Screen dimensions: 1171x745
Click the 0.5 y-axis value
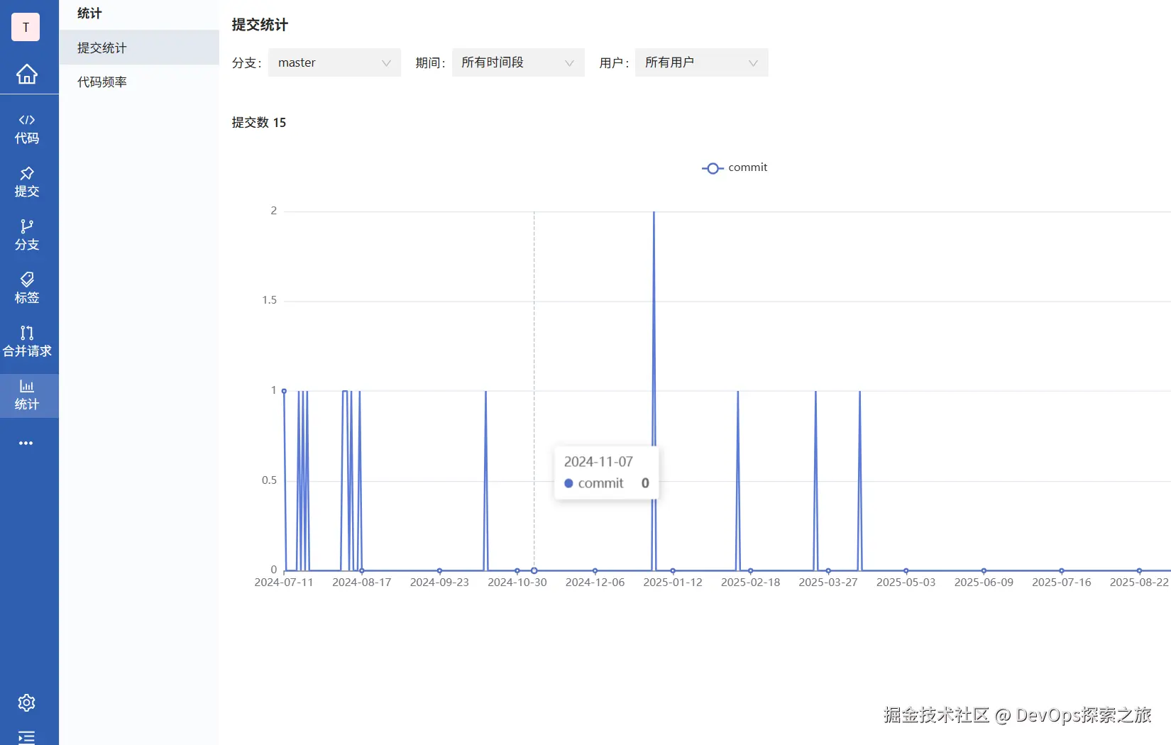coord(269,480)
